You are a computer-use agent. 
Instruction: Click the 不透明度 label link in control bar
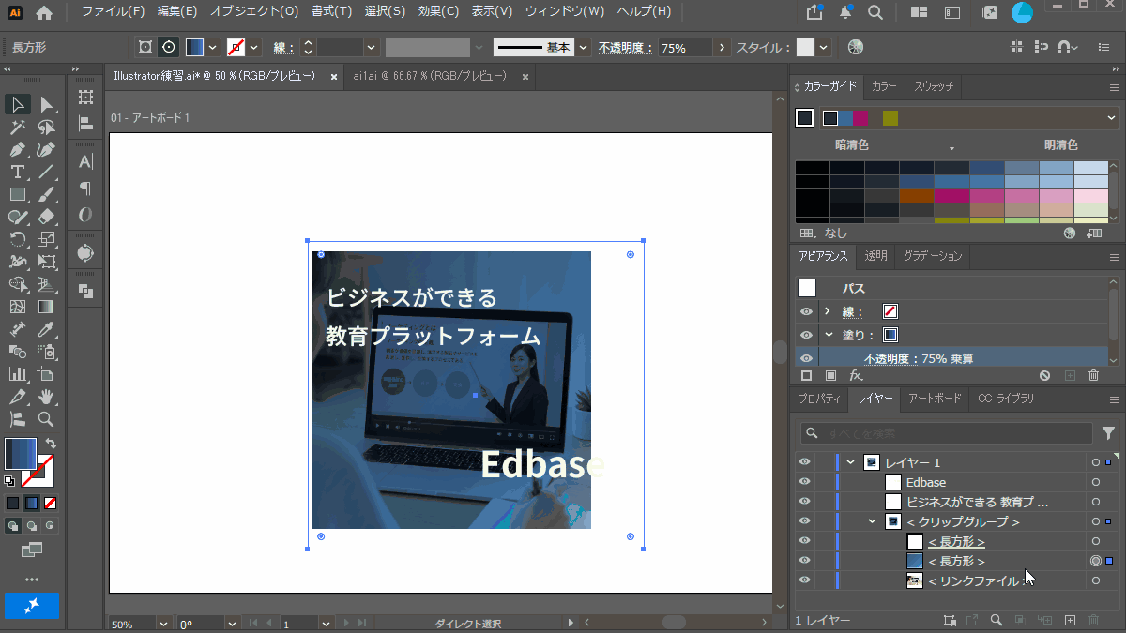pyautogui.click(x=626, y=48)
